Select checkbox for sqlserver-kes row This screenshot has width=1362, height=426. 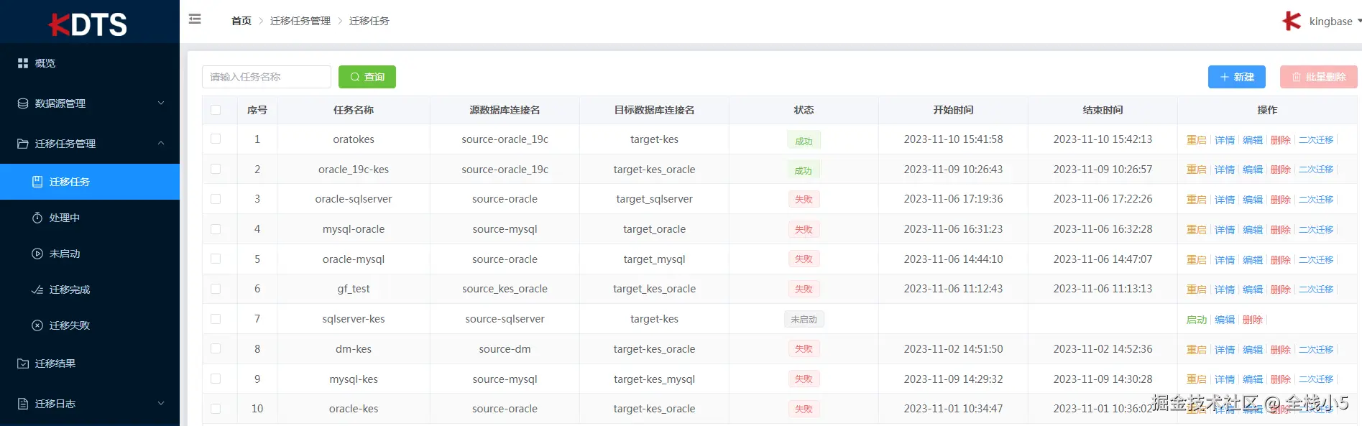[216, 319]
